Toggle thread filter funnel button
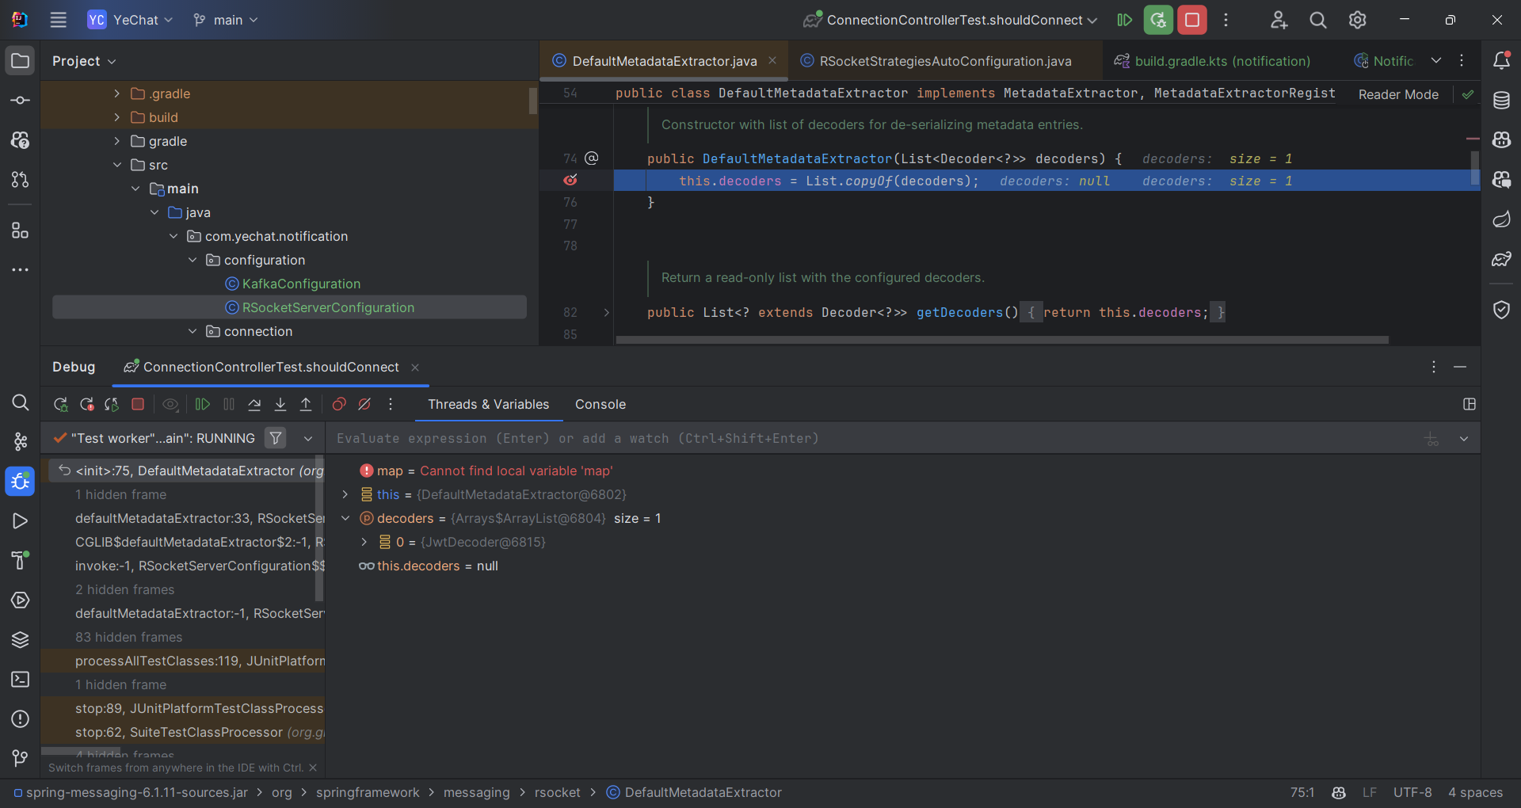 276,438
